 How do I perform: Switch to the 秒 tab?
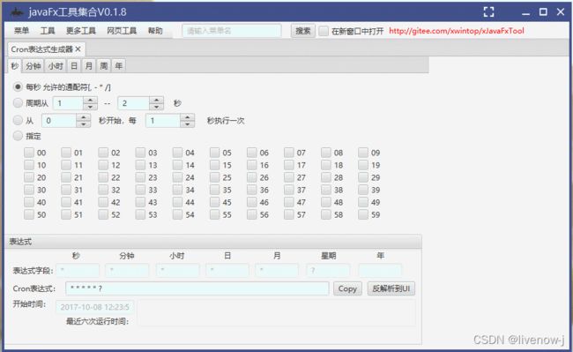(15, 66)
